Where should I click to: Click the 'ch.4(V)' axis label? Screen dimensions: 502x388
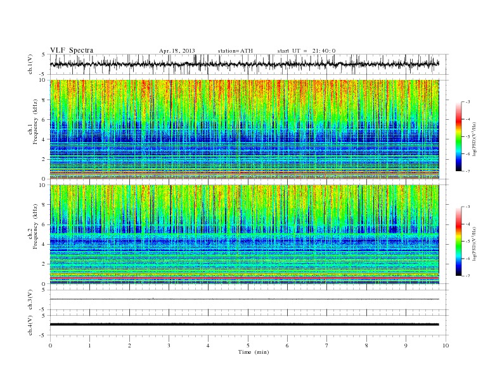point(30,325)
